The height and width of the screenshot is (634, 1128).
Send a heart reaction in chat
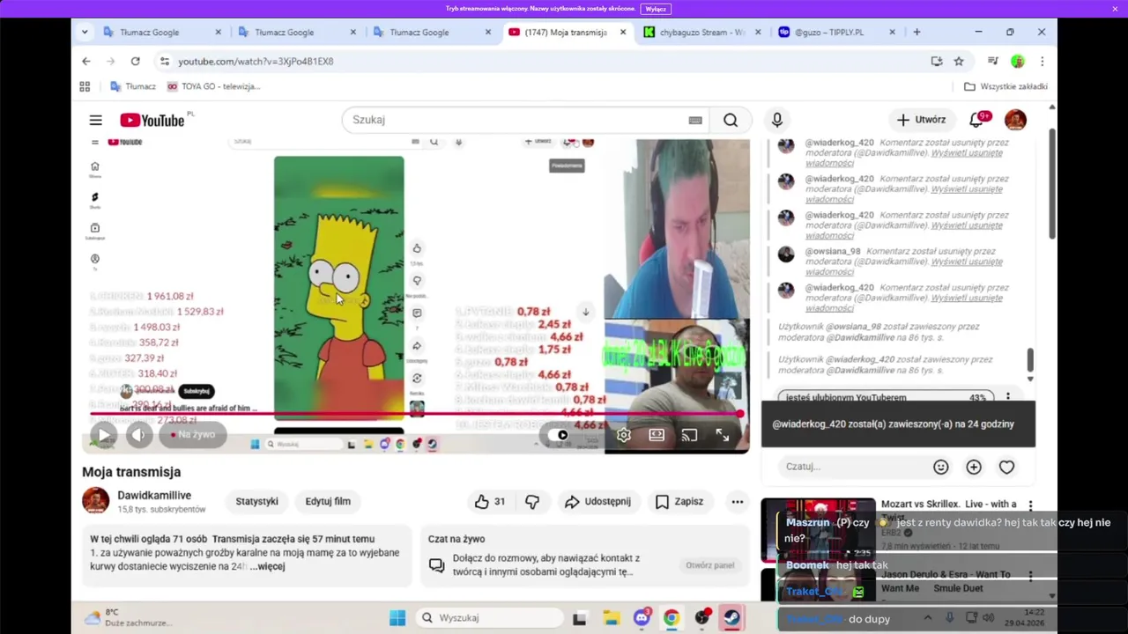(x=1006, y=467)
